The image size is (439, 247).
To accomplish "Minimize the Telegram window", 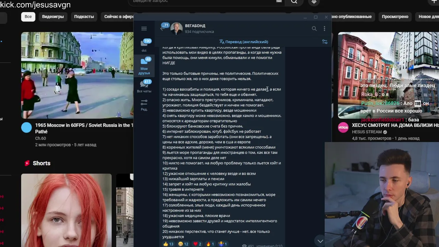I will [305, 17].
